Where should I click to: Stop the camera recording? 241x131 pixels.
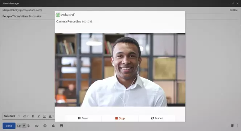[x=120, y=118]
